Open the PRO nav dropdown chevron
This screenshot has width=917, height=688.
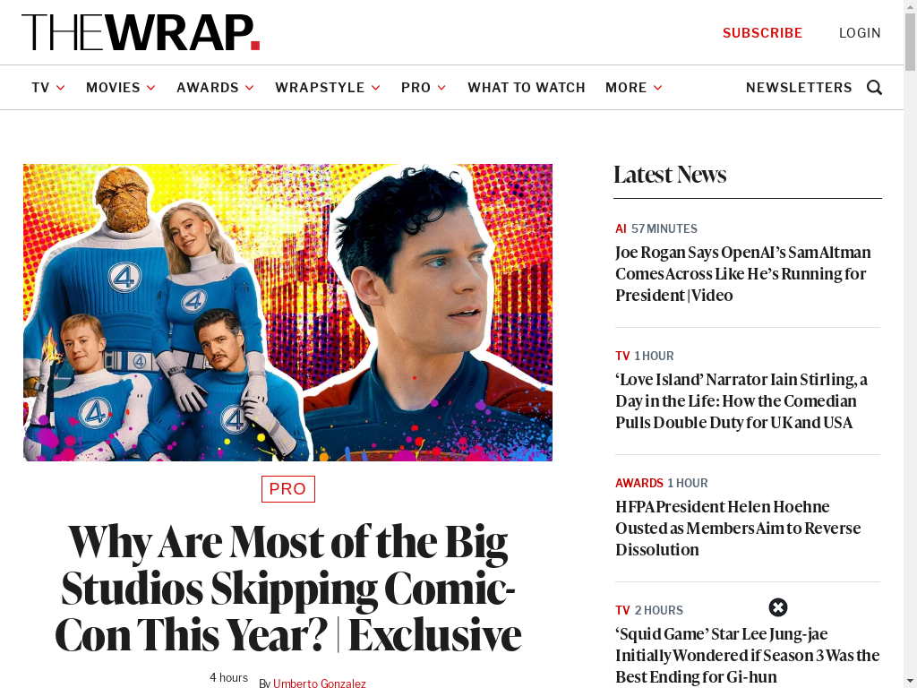click(441, 88)
